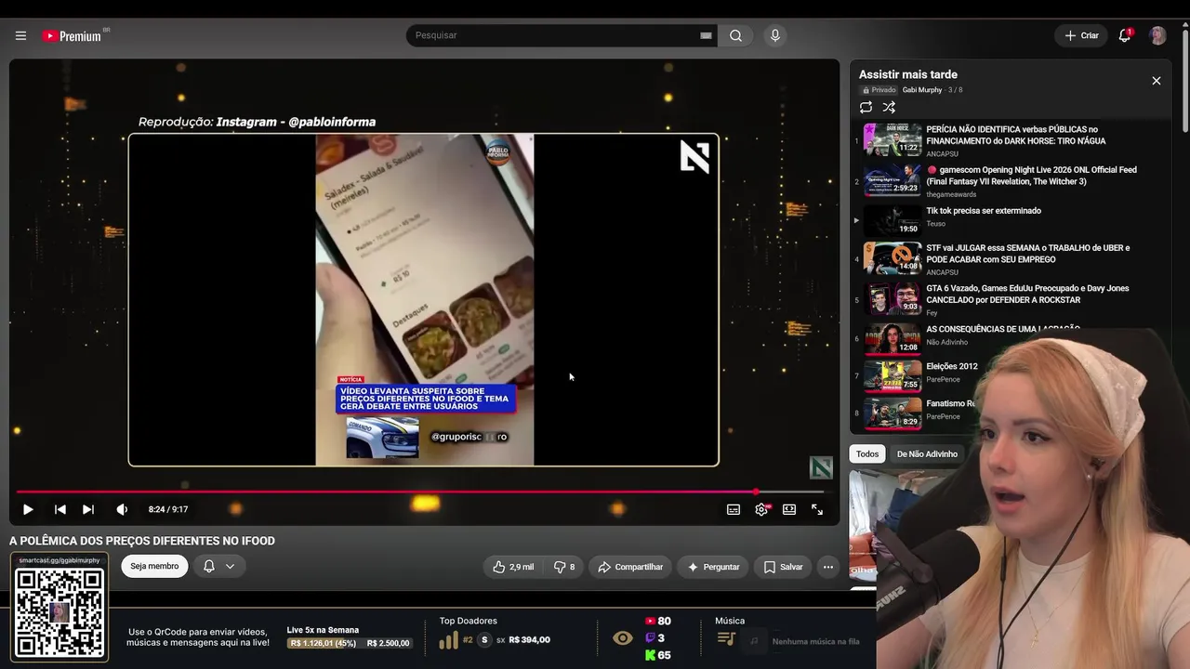Close the Assistir mais tarde playlist panel
Screen dimensions: 1190x669
click(x=1157, y=81)
